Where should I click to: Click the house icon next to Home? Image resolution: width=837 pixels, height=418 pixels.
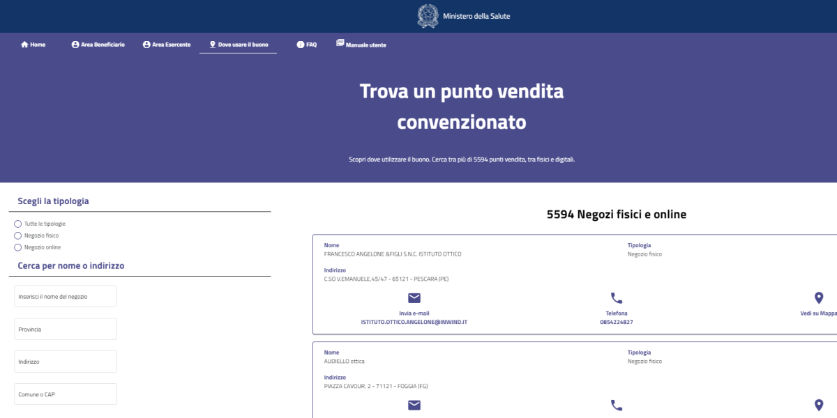coord(24,45)
